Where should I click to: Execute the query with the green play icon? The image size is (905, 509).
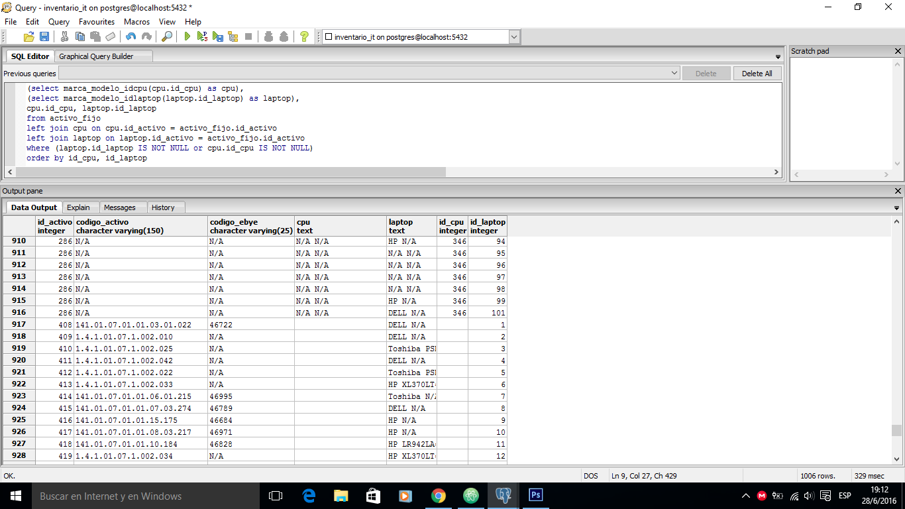[187, 36]
